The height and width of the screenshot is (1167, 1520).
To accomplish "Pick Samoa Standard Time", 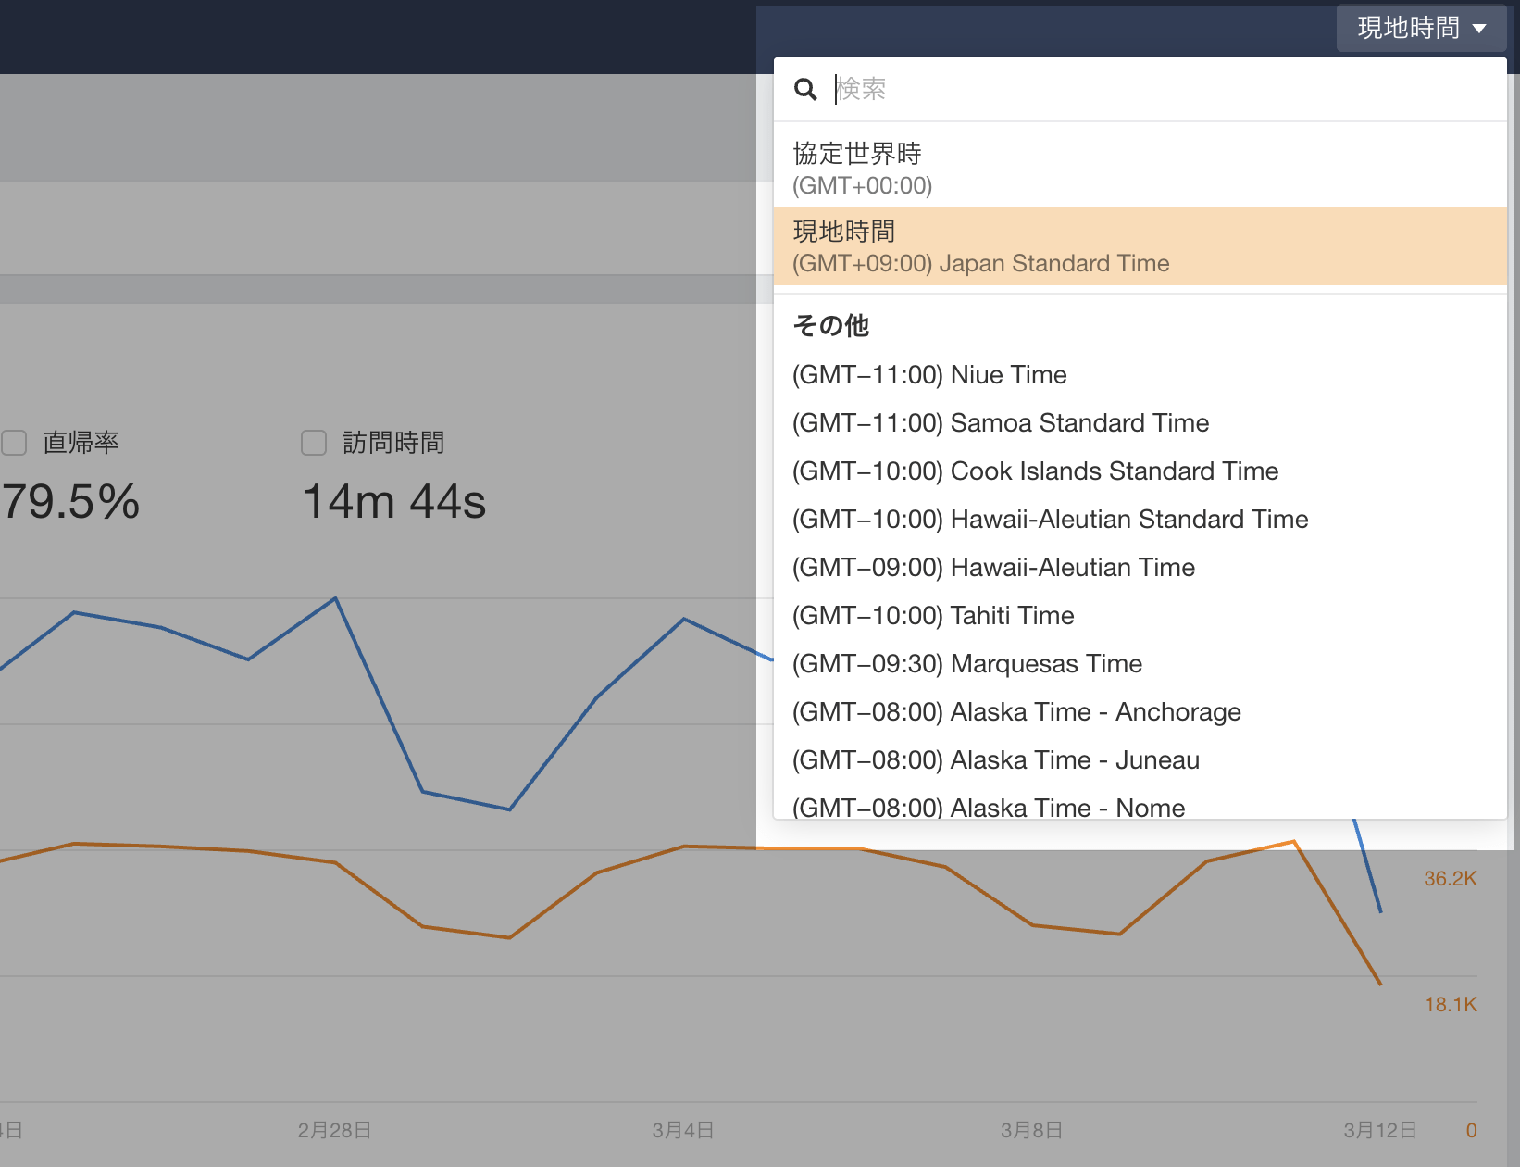I will pyautogui.click(x=1001, y=423).
